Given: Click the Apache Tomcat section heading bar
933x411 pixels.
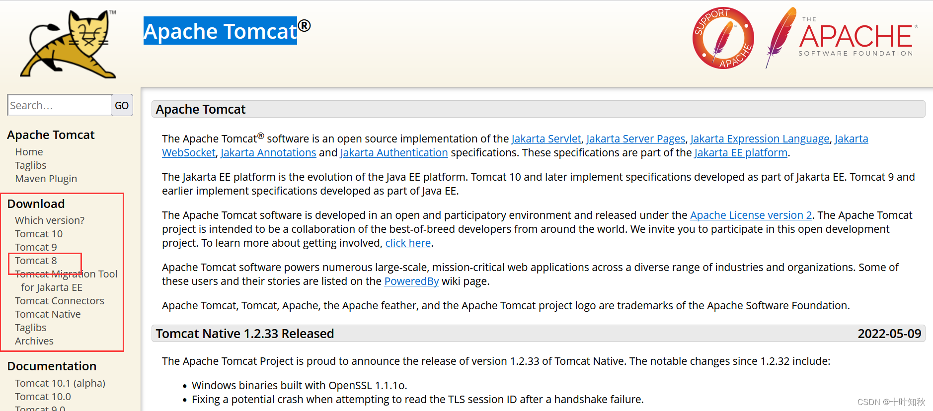Looking at the screenshot, I should pos(538,109).
